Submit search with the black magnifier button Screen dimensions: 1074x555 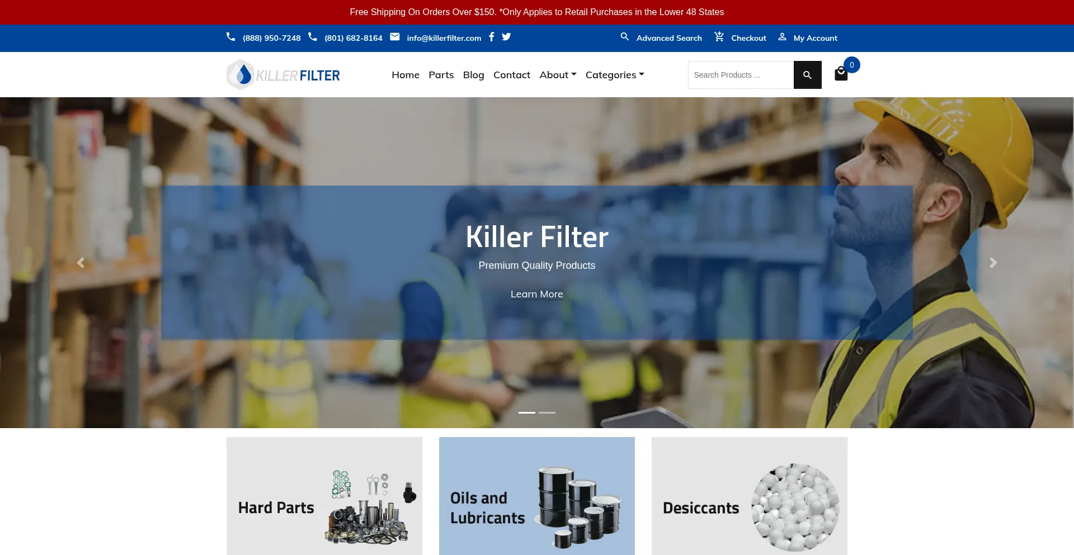point(807,75)
